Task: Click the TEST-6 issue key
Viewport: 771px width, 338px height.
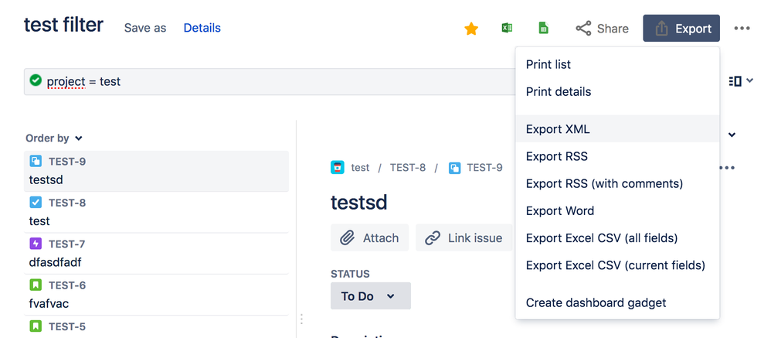Action: point(67,285)
